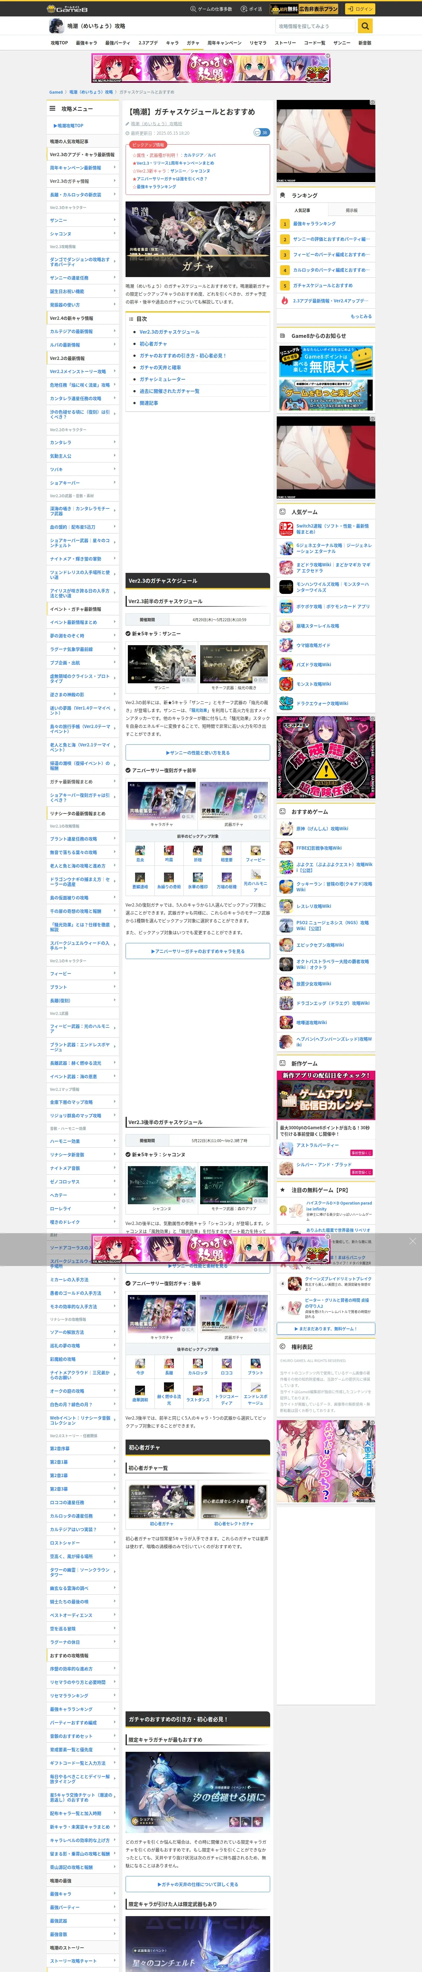This screenshot has height=1972, width=422.
Task: Click the まだまだあります、無料ゲーム！ button
Action: click(326, 1328)
